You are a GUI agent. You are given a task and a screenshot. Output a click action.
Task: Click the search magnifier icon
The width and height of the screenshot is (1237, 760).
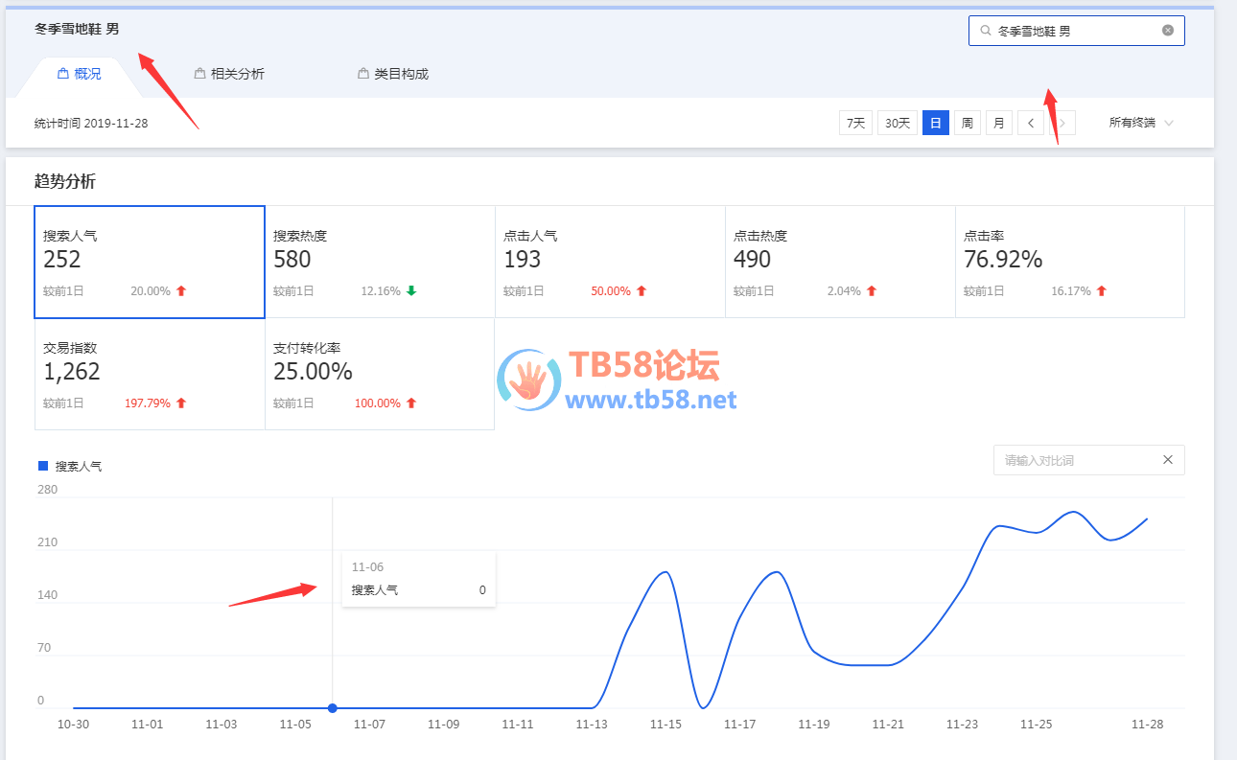pyautogui.click(x=985, y=31)
